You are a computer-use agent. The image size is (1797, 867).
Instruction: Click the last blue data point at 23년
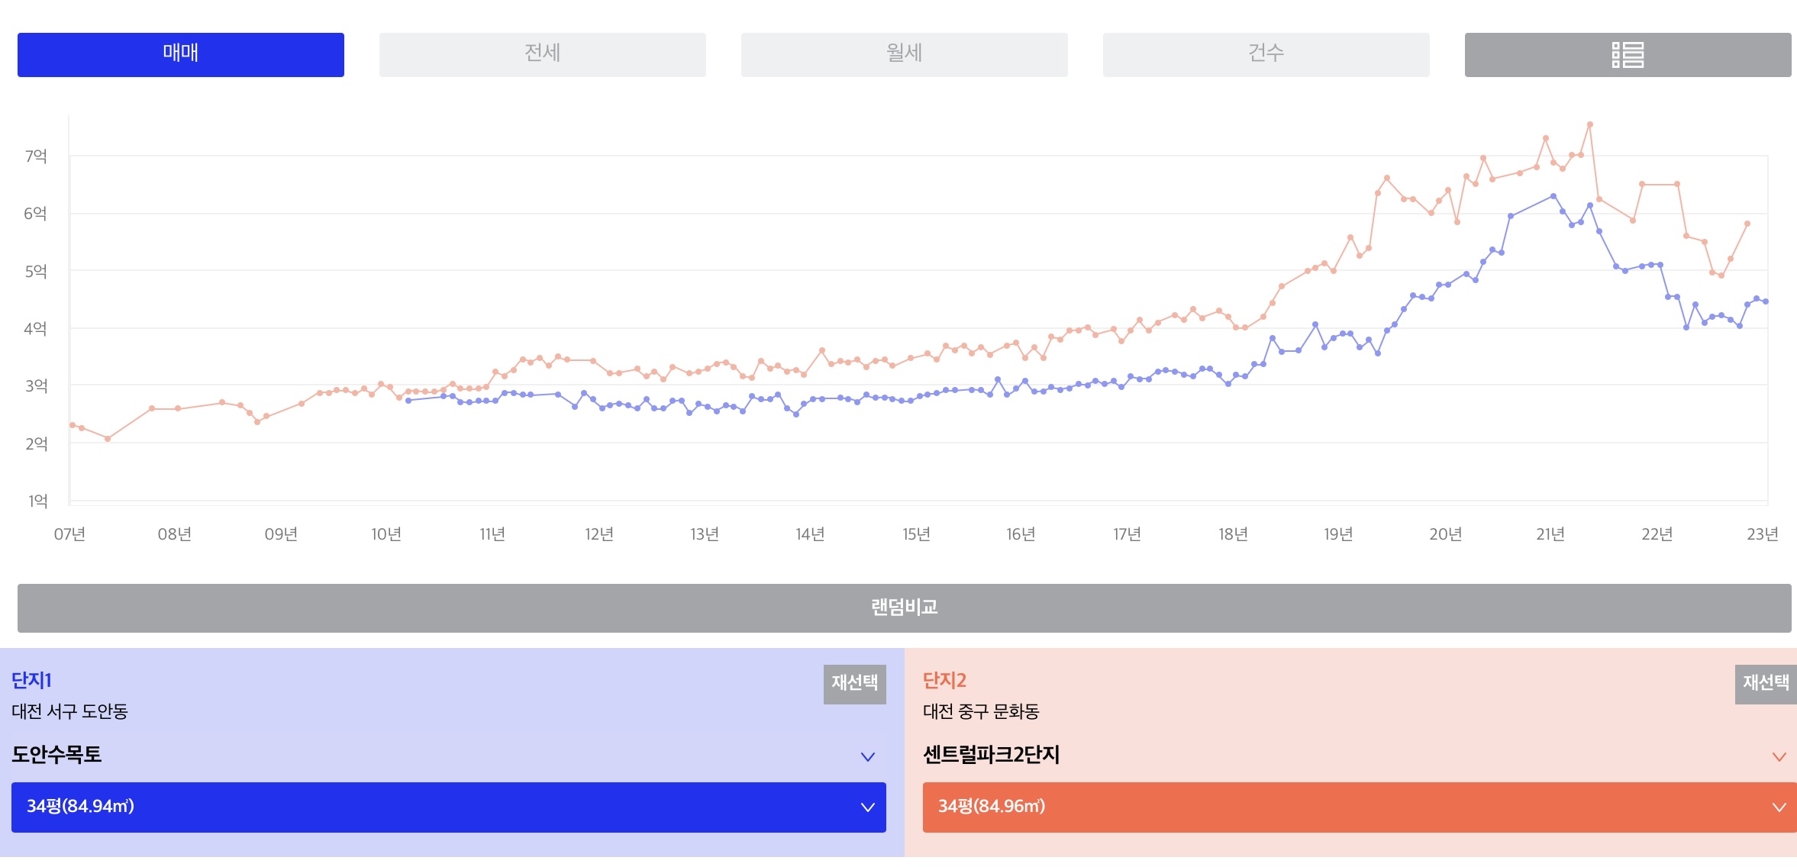[1766, 301]
